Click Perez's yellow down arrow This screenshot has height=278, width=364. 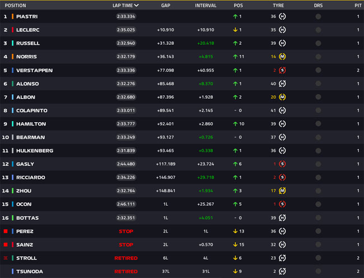click(x=235, y=231)
